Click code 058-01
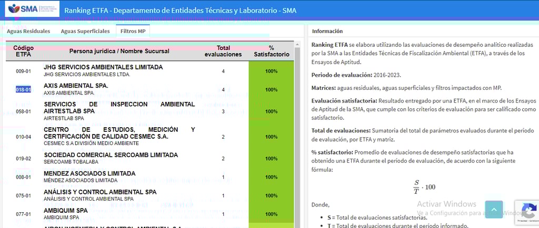Screen dimensions: 539x228 (x=23, y=111)
